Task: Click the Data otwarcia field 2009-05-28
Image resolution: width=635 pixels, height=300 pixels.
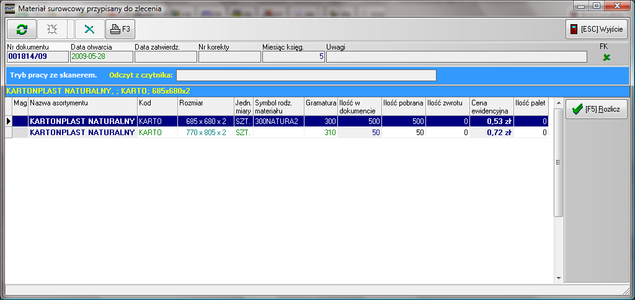Action: (100, 57)
